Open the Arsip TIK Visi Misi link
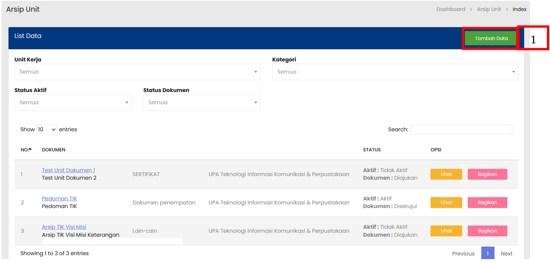Screen dimensions: 550x263 (64, 227)
